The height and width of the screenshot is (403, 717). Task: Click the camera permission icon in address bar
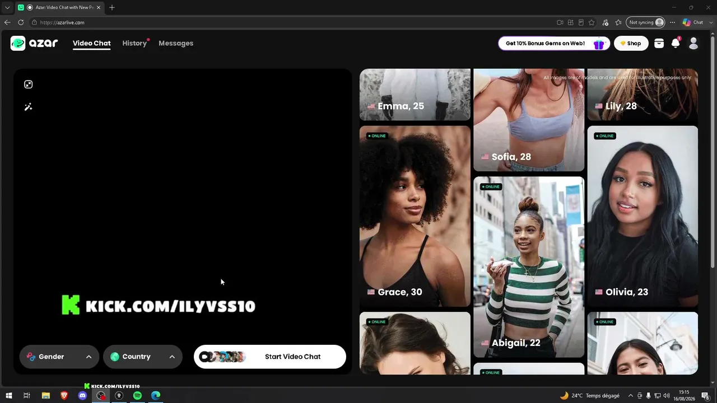coord(560,22)
